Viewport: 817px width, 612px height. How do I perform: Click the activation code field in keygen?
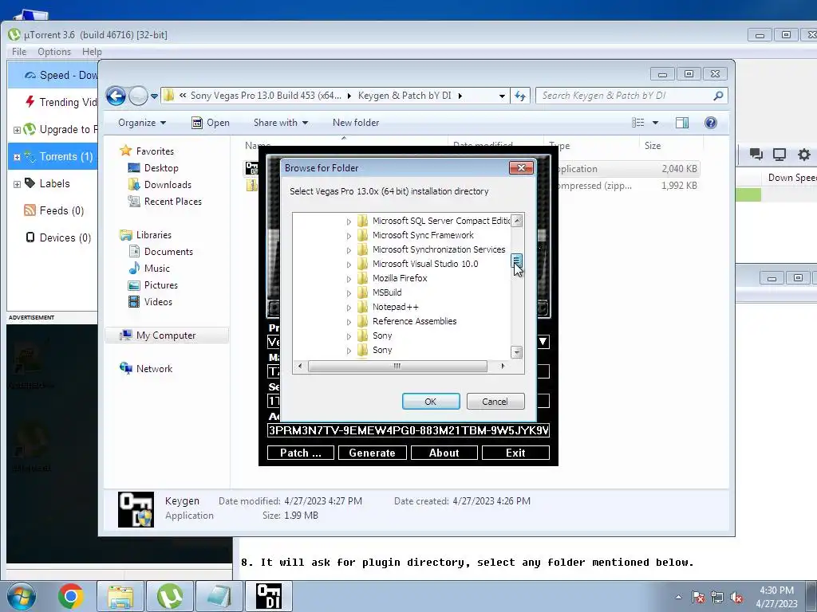point(408,430)
